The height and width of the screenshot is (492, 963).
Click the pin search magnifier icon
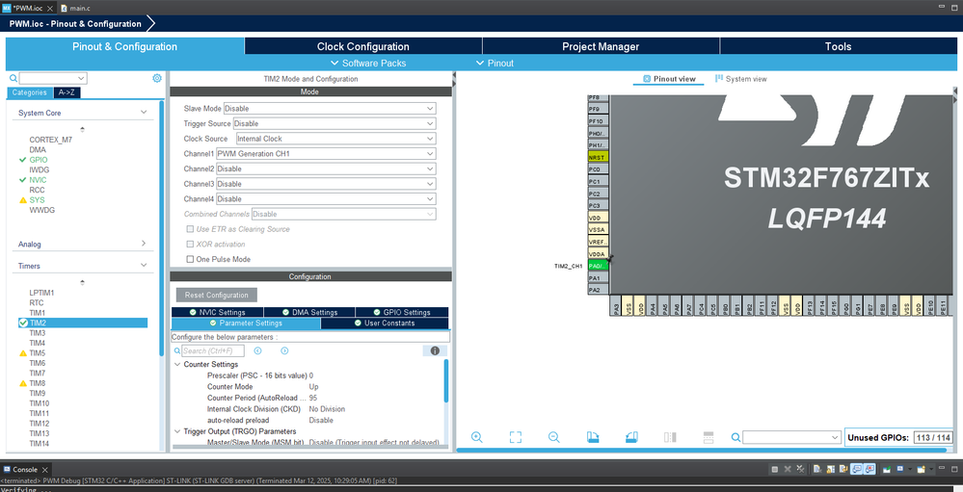(736, 437)
